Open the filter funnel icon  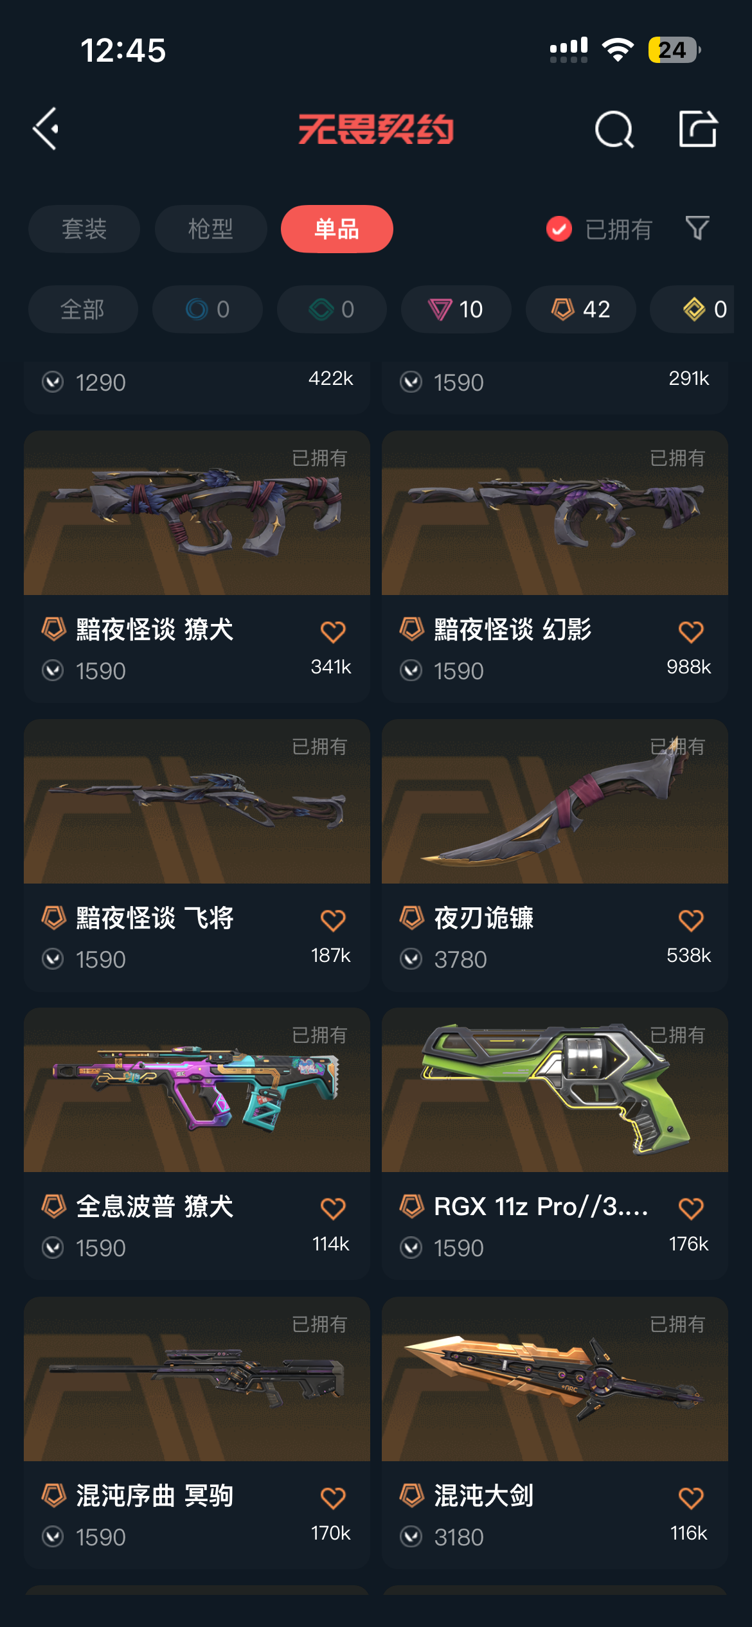click(x=697, y=228)
